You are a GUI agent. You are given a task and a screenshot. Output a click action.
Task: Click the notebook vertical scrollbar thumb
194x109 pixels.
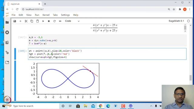click(x=191, y=78)
